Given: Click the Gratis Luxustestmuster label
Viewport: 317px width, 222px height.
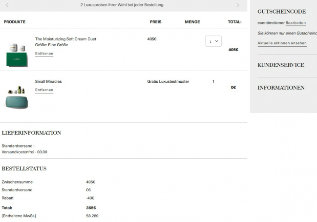Looking at the screenshot, I should (x=168, y=81).
